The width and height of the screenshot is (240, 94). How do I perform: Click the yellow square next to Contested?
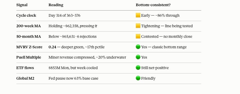coord(138,36)
